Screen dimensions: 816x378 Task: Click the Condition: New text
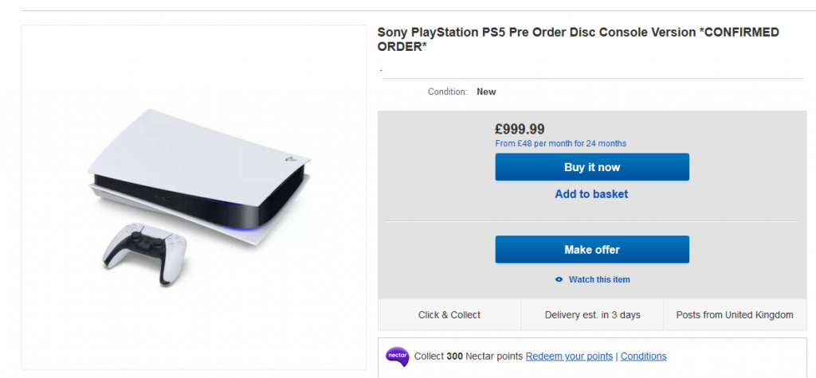(x=486, y=92)
